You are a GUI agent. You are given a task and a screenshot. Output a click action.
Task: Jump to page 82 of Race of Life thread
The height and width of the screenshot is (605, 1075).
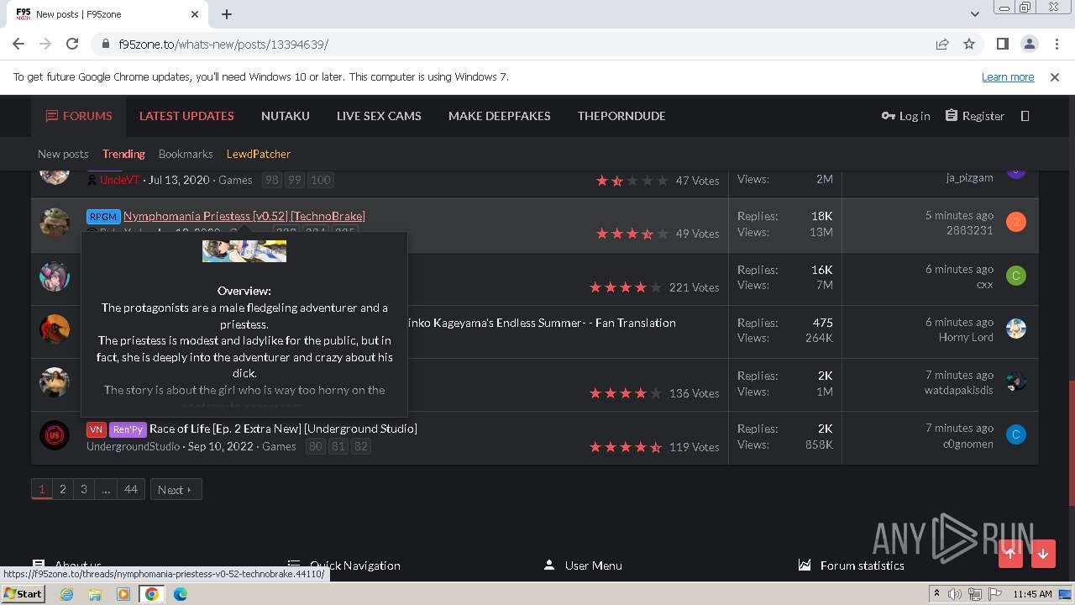coord(360,446)
